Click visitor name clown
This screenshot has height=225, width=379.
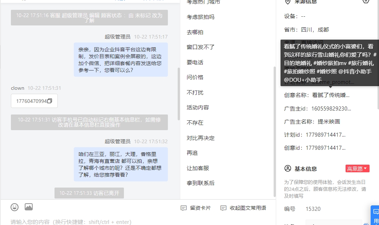17,88
